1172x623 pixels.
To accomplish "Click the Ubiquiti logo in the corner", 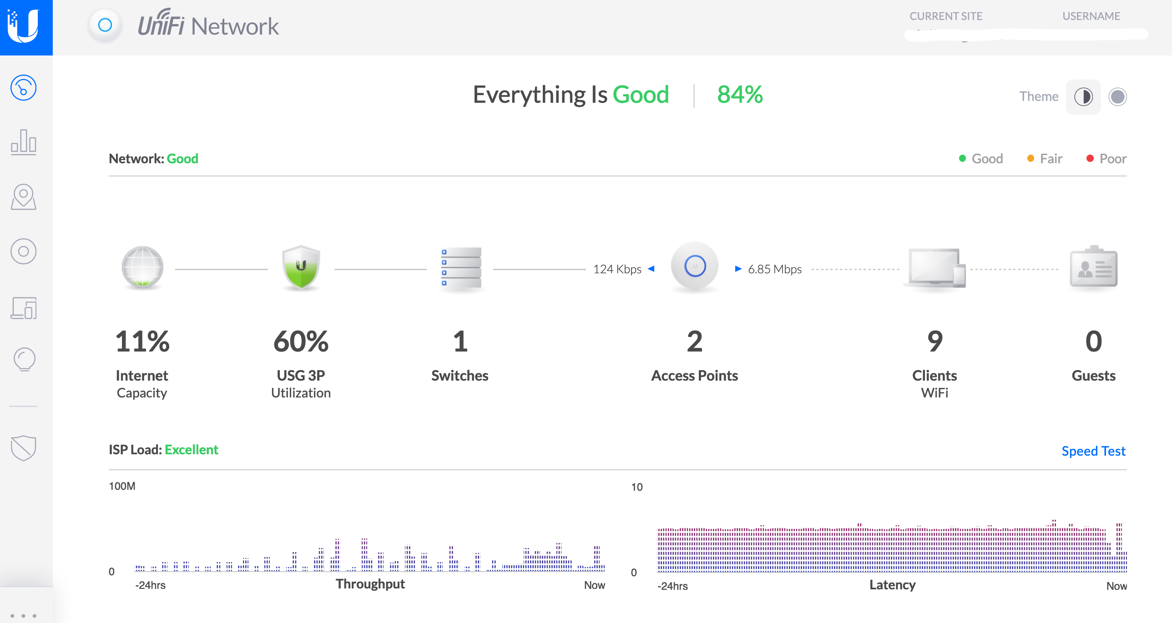I will tap(26, 27).
